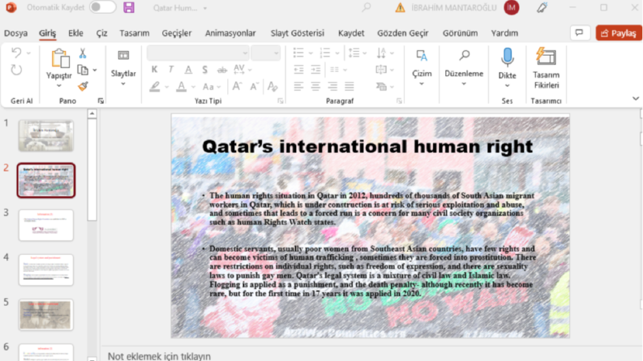
Task: Click the Slaytlar slides icon
Action: [123, 55]
